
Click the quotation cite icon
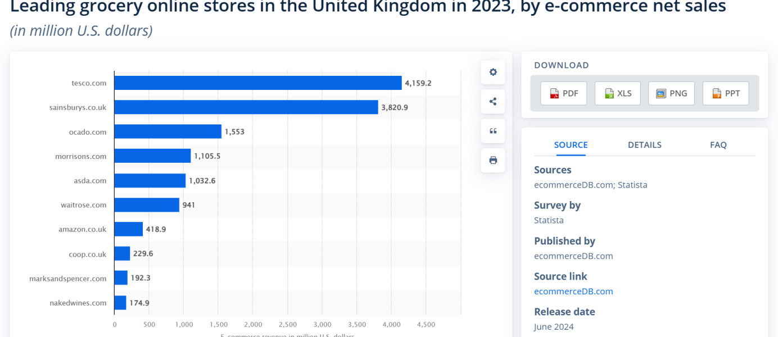493,131
